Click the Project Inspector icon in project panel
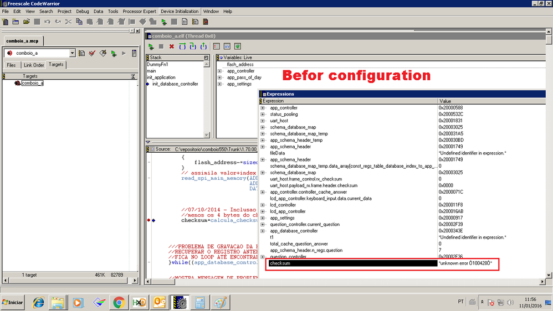The height and width of the screenshot is (311, 553). click(134, 53)
